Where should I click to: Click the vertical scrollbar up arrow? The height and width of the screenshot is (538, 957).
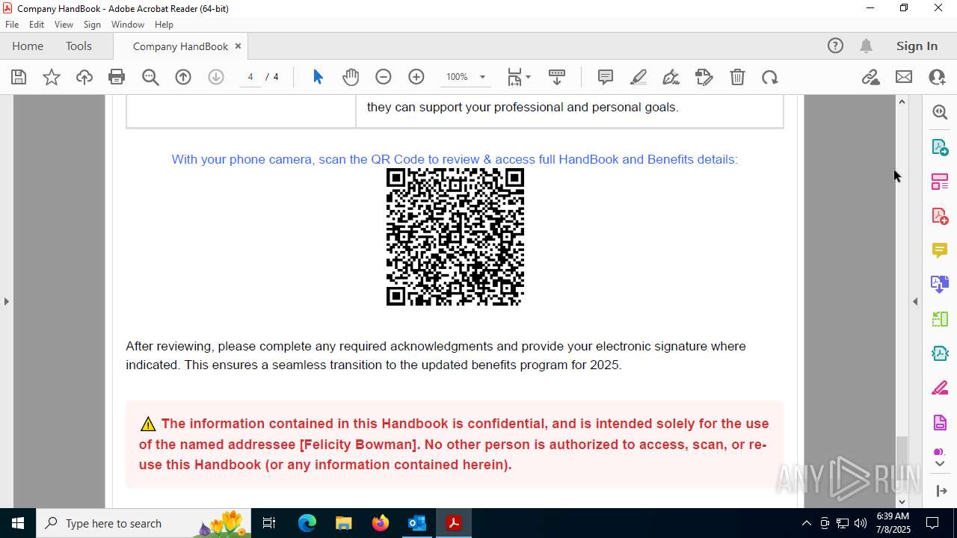(902, 102)
